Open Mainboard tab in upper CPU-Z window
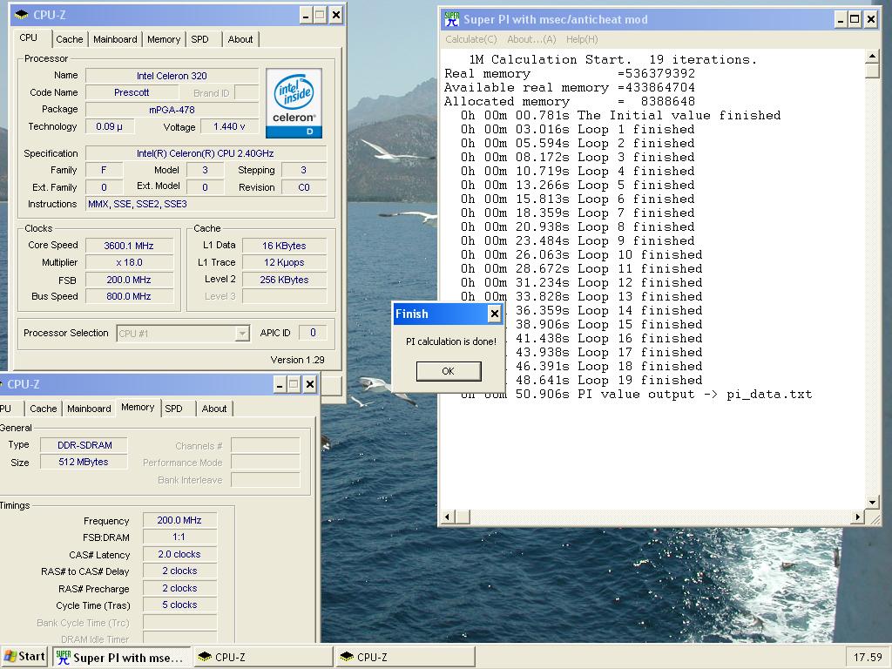The height and width of the screenshot is (669, 892). (x=115, y=39)
